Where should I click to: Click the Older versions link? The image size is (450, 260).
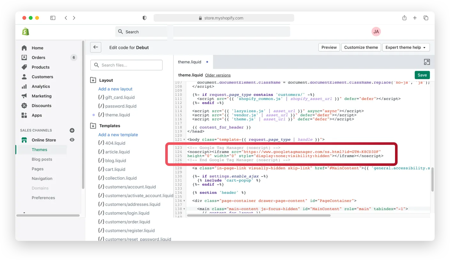[x=218, y=75]
